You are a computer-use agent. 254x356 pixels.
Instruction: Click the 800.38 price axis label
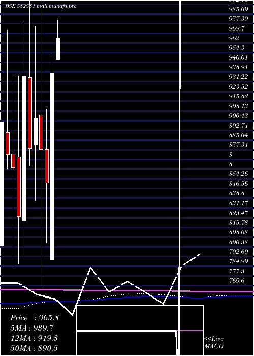click(238, 242)
